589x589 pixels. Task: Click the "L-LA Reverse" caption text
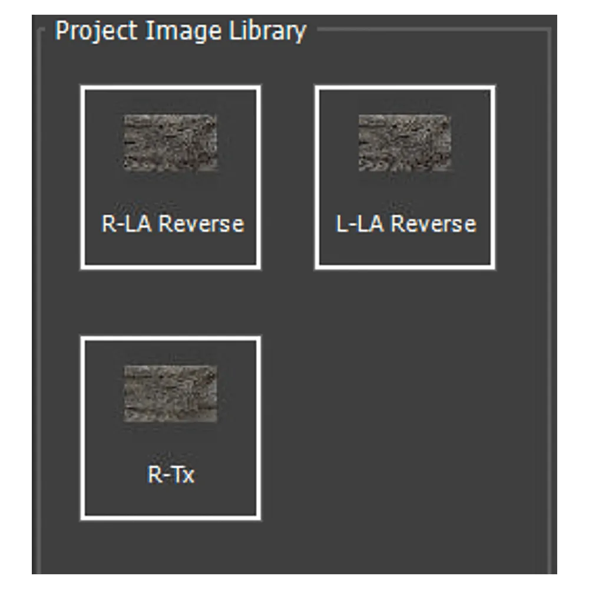(x=406, y=224)
